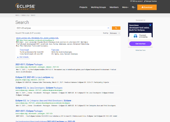Open the Sort by Relevance dropdown
Image resolution: width=170 pixels, height=122 pixels.
pos(115,33)
